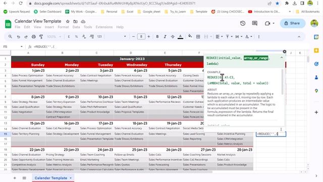Format as percent
The image size is (323, 182).
pyautogui.click(x=76, y=36)
